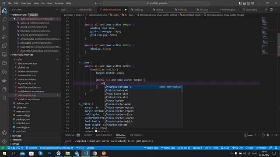This screenshot has height=157, width=280.
Task: Add a new terminal with plus icon
Action: point(255,135)
